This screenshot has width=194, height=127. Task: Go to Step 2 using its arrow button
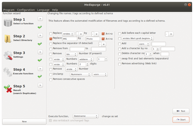click(40, 35)
